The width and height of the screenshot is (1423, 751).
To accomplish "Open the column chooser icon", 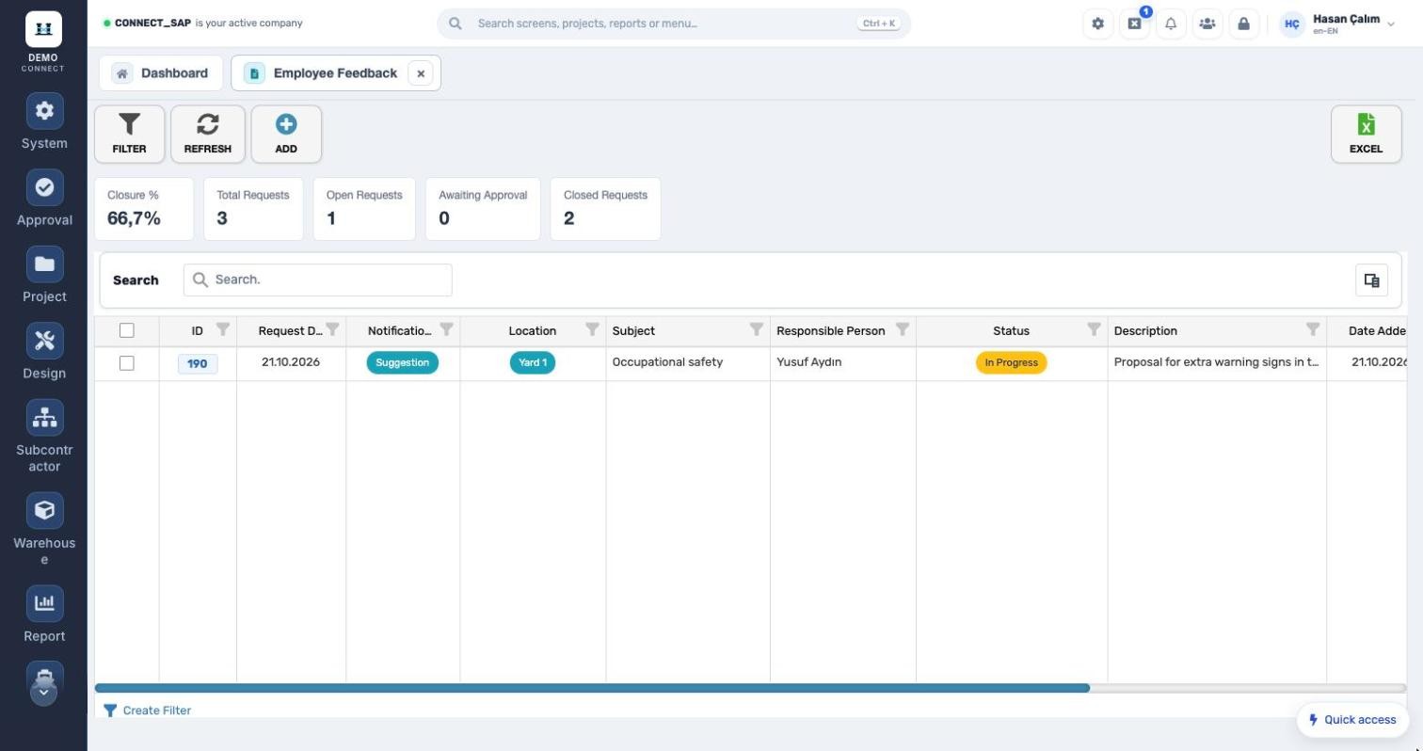I will [1371, 280].
